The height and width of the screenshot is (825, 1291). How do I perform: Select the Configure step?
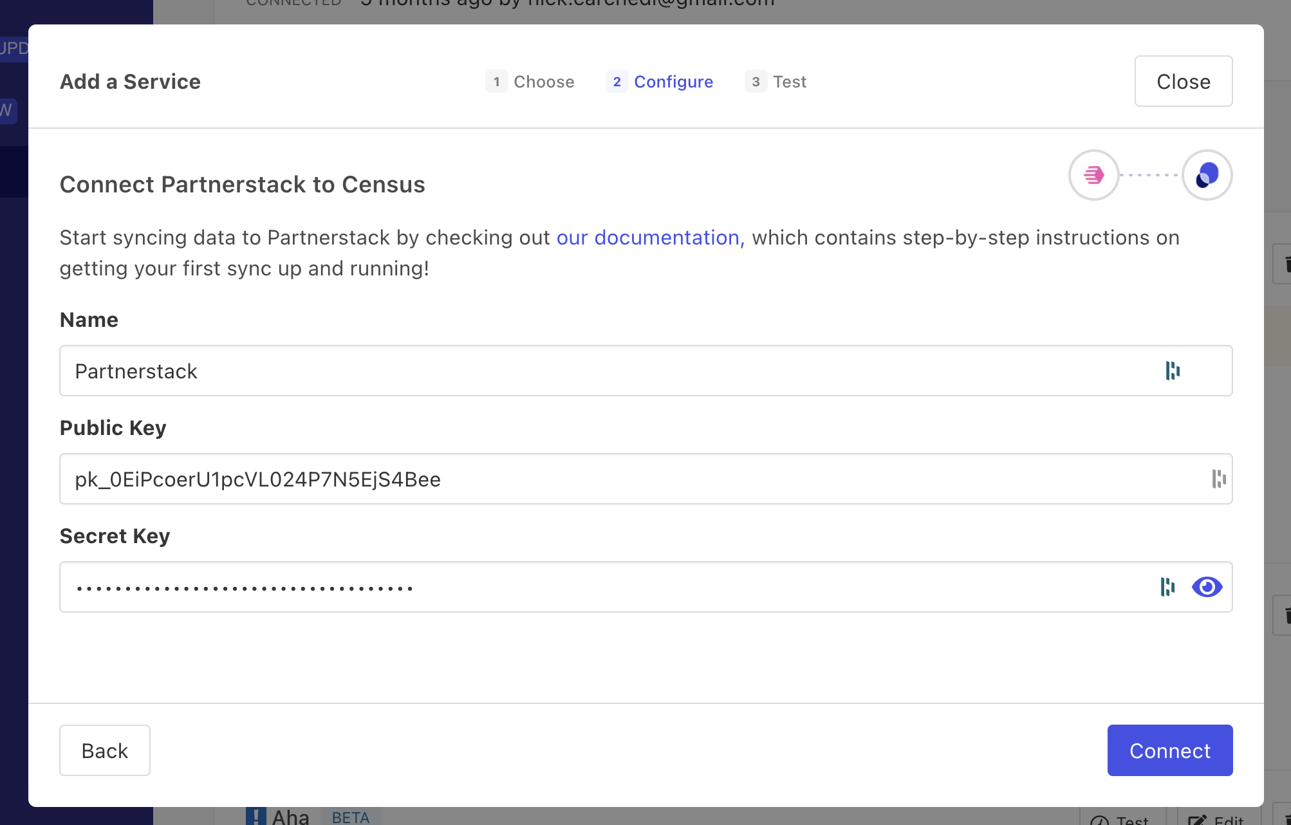tap(673, 82)
